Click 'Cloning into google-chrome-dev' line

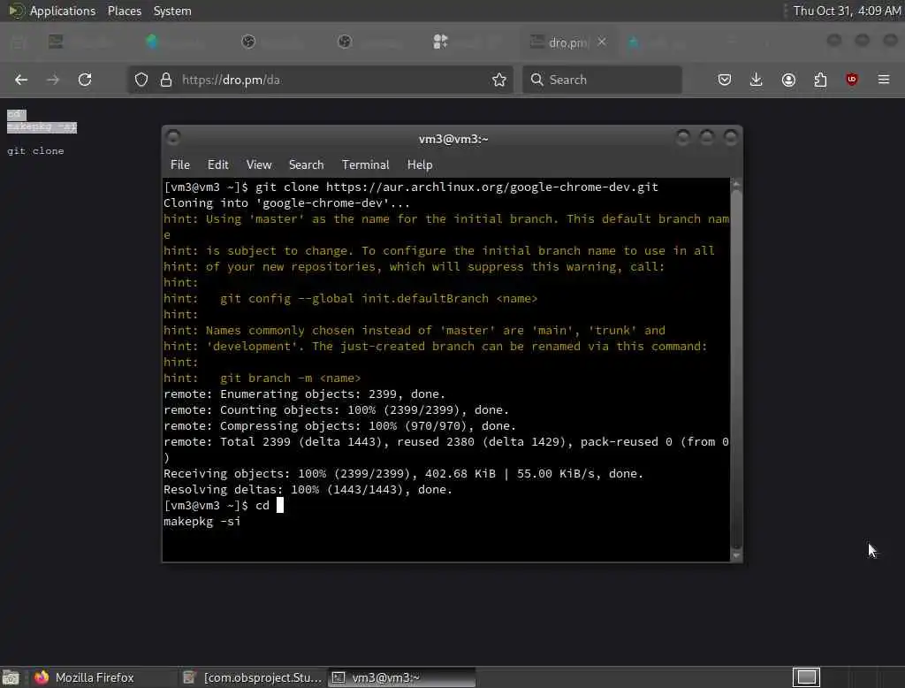(x=287, y=203)
